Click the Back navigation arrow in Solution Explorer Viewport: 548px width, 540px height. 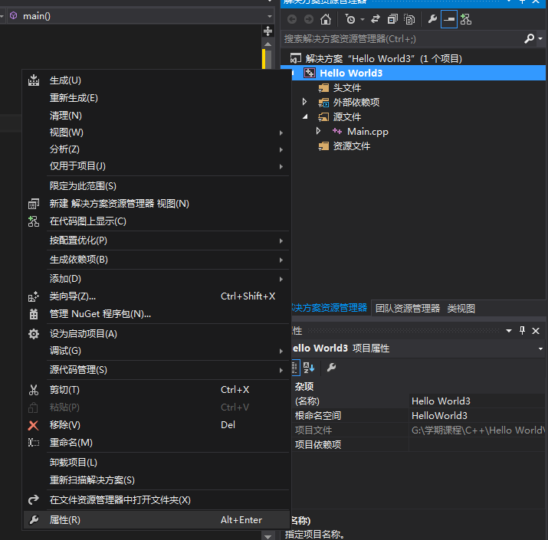(292, 19)
